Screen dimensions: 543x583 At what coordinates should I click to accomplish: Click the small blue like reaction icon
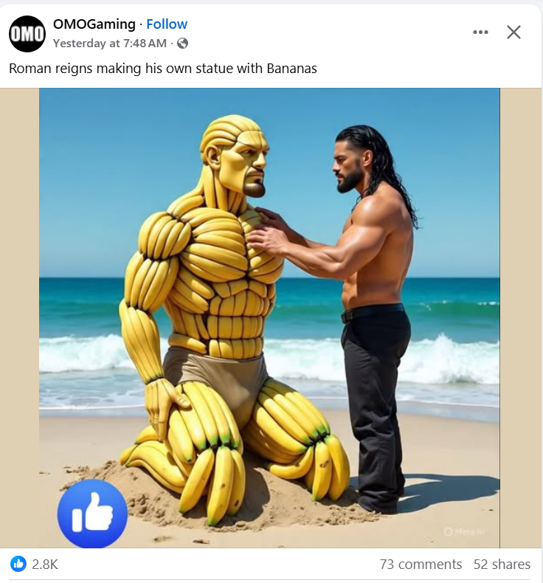(x=18, y=564)
